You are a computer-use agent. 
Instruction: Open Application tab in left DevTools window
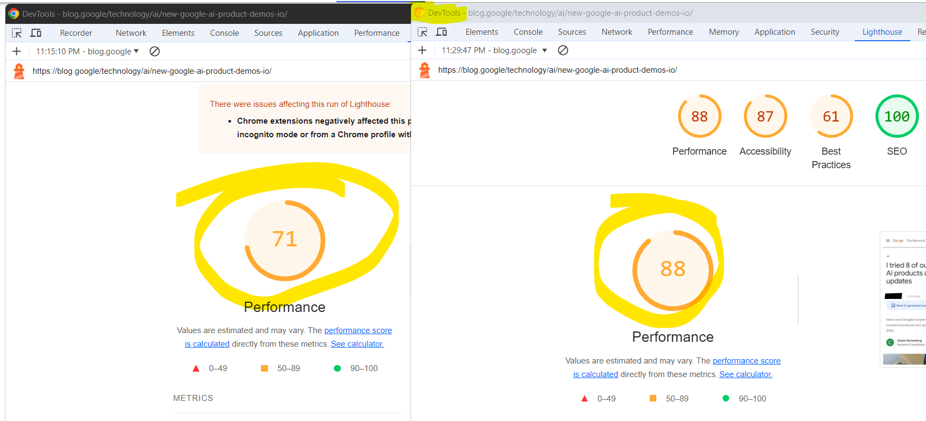click(318, 33)
